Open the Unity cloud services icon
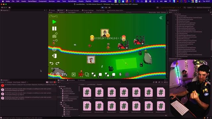Image resolution: width=212 pixels, height=119 pixels. pos(10,8)
